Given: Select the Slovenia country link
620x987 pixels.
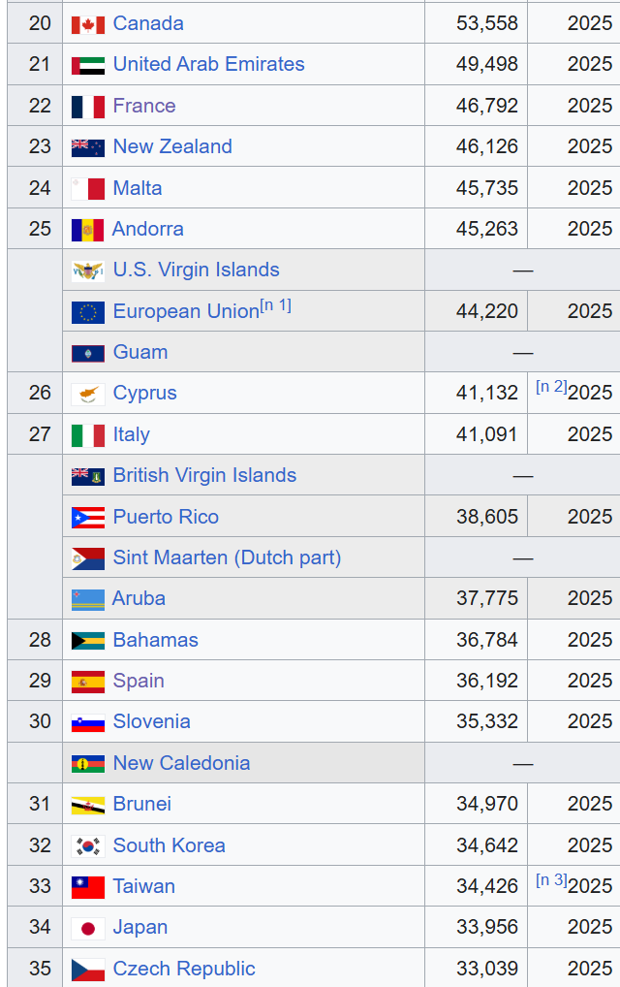Looking at the screenshot, I should (x=151, y=722).
